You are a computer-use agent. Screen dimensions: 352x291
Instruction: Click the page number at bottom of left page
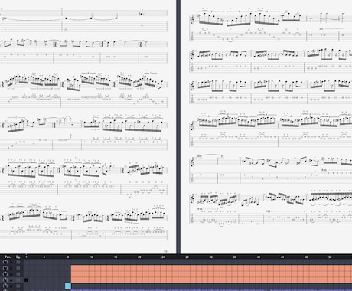coord(165,251)
